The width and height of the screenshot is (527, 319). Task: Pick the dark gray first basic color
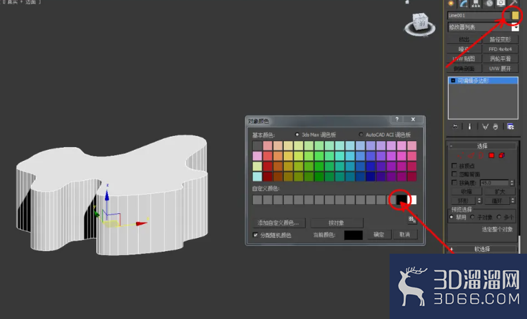tap(258, 146)
